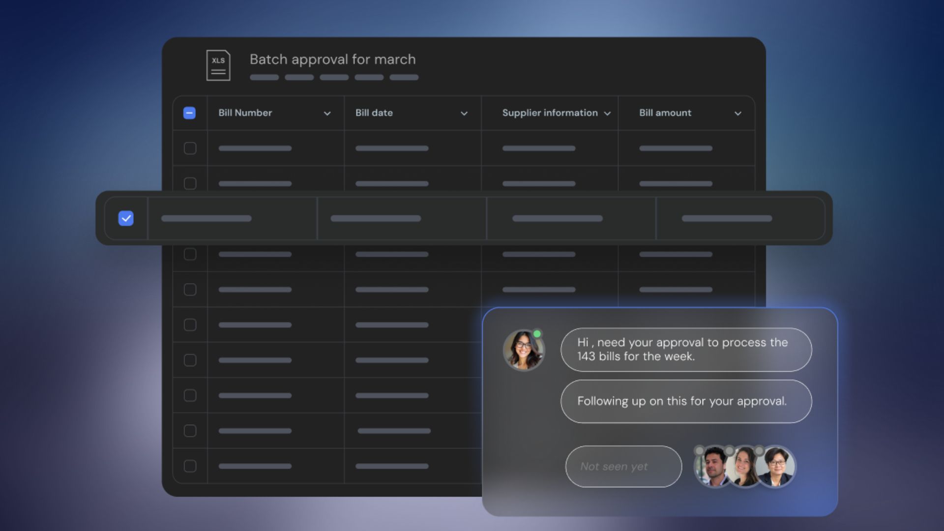
Task: Uncheck the highlighted row's blue checkbox
Action: point(126,218)
